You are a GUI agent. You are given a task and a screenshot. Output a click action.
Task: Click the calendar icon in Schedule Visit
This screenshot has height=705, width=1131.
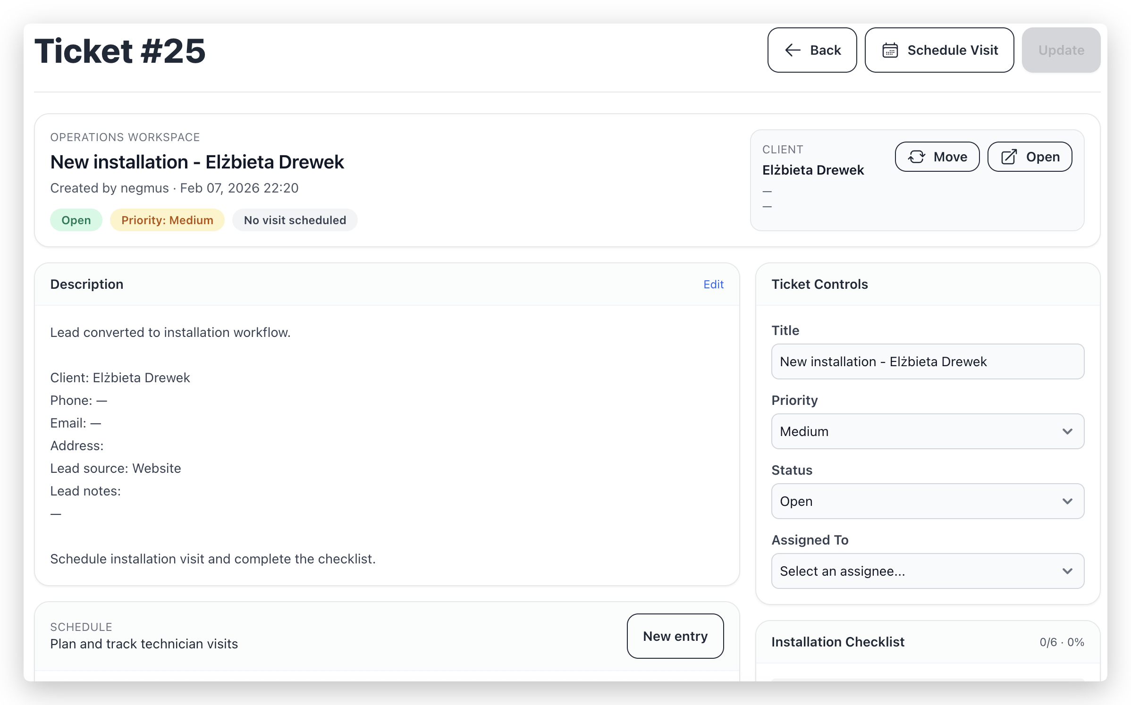click(890, 50)
